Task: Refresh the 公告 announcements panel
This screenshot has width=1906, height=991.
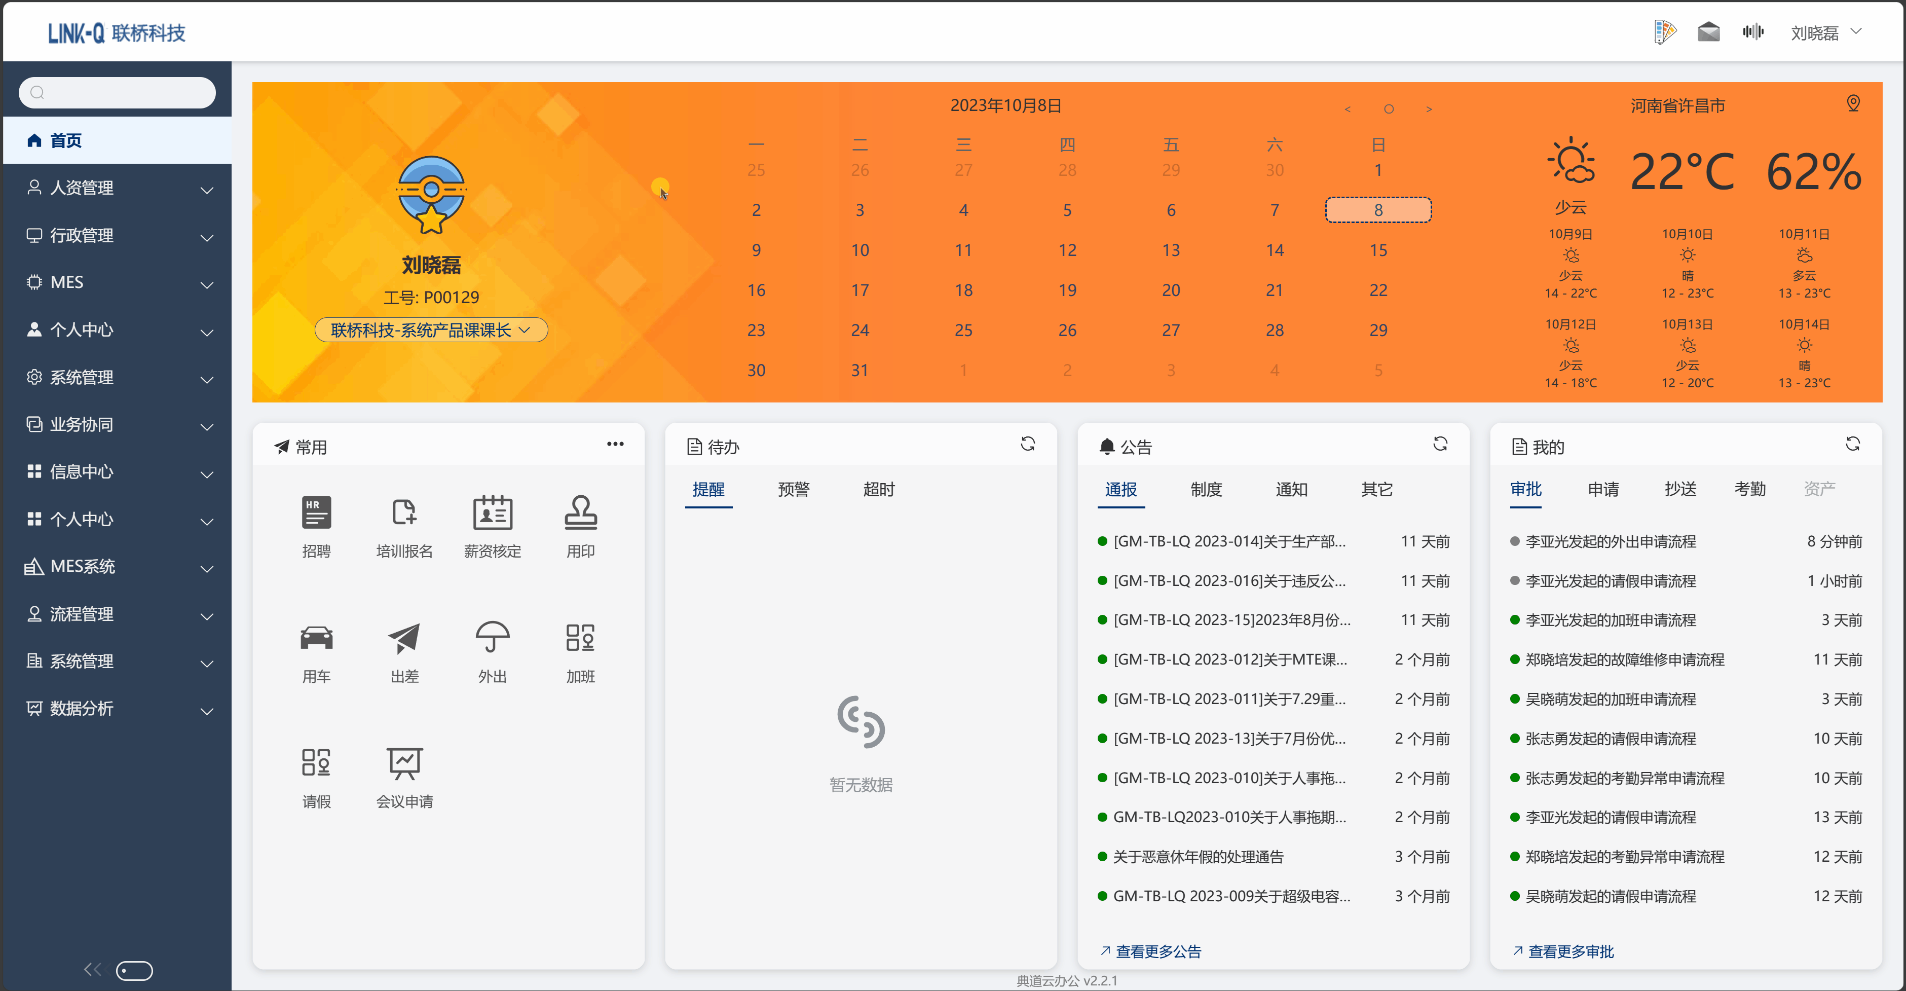Action: tap(1440, 444)
